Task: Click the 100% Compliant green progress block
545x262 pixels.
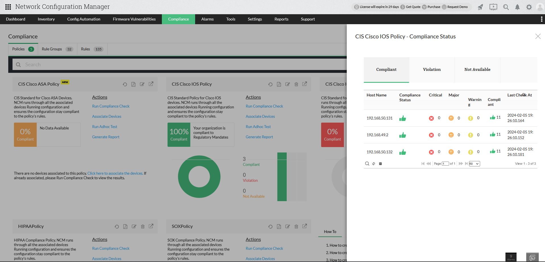Action: point(179,135)
